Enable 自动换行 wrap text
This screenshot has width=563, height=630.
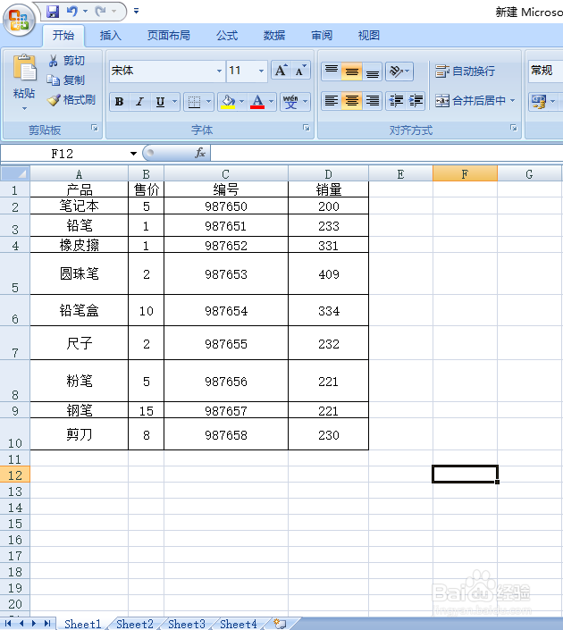point(466,71)
